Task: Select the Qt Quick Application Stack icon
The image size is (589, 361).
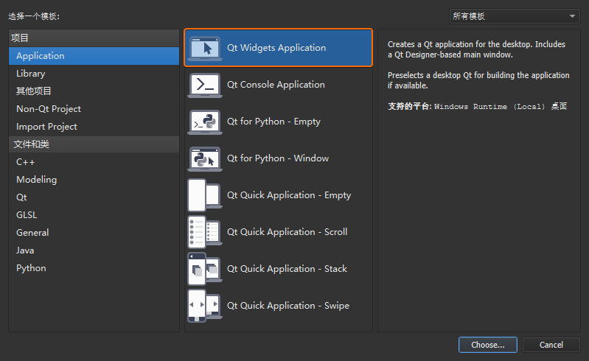Action: click(205, 269)
